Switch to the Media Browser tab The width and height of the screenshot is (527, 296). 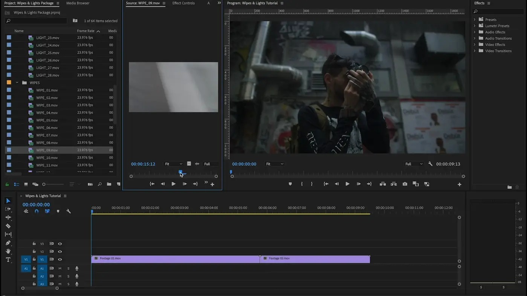pos(78,3)
